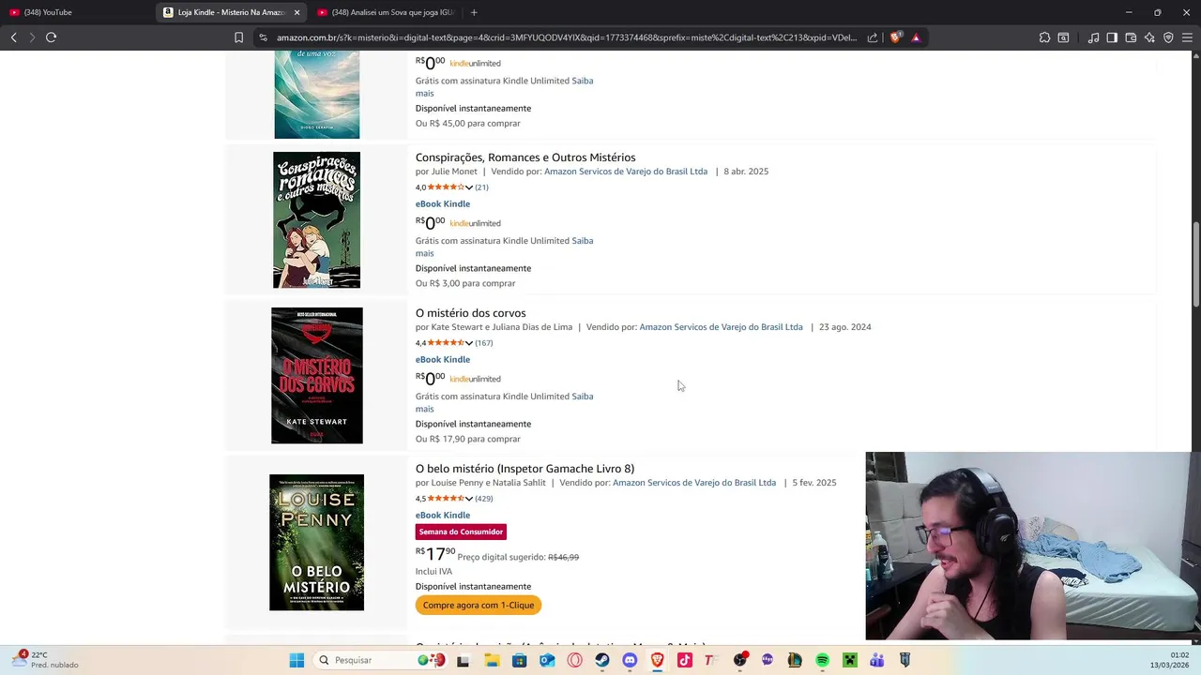Launch Steam from the taskbar
Viewport: 1201px width, 675px height.
pyautogui.click(x=602, y=660)
